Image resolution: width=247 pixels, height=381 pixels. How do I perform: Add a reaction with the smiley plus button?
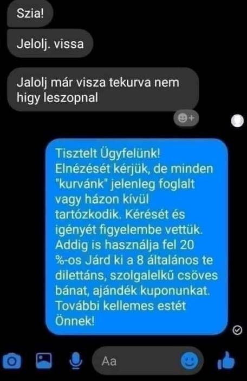click(186, 118)
